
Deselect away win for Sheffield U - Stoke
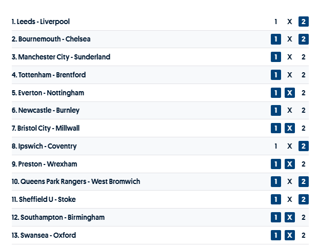(304, 199)
